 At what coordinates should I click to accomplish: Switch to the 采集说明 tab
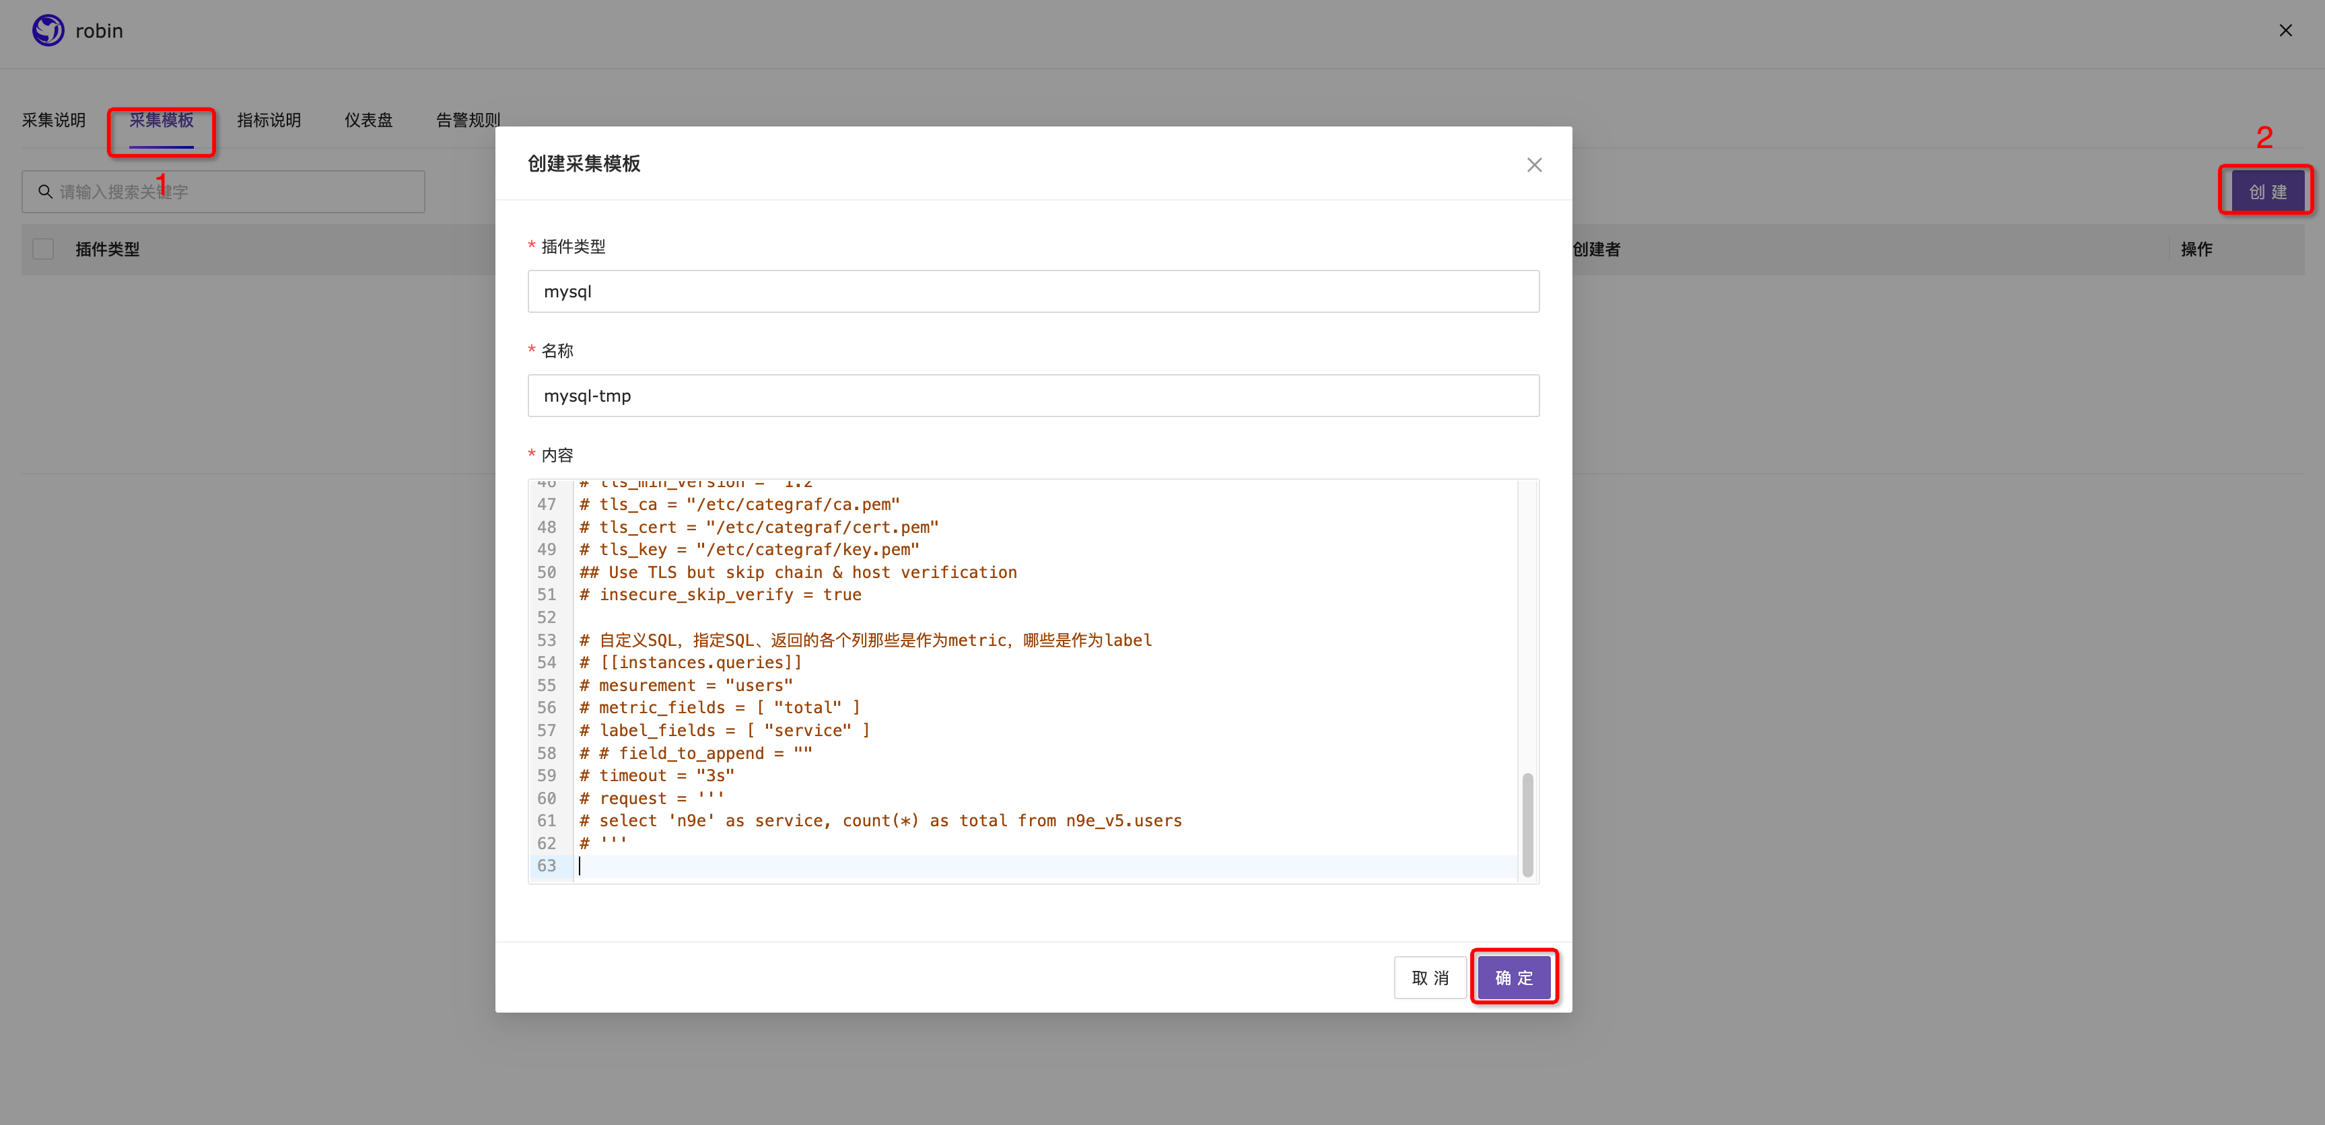coord(53,120)
